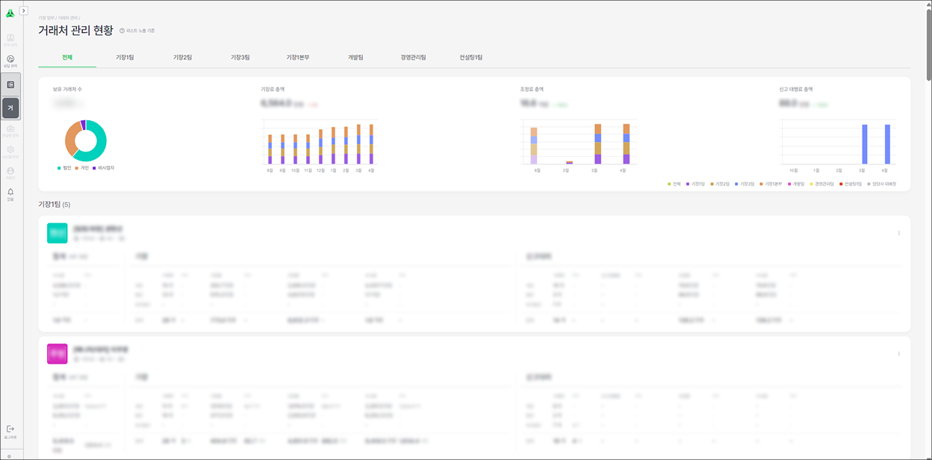Click the green app logo
Image resolution: width=932 pixels, height=460 pixels.
[x=10, y=13]
